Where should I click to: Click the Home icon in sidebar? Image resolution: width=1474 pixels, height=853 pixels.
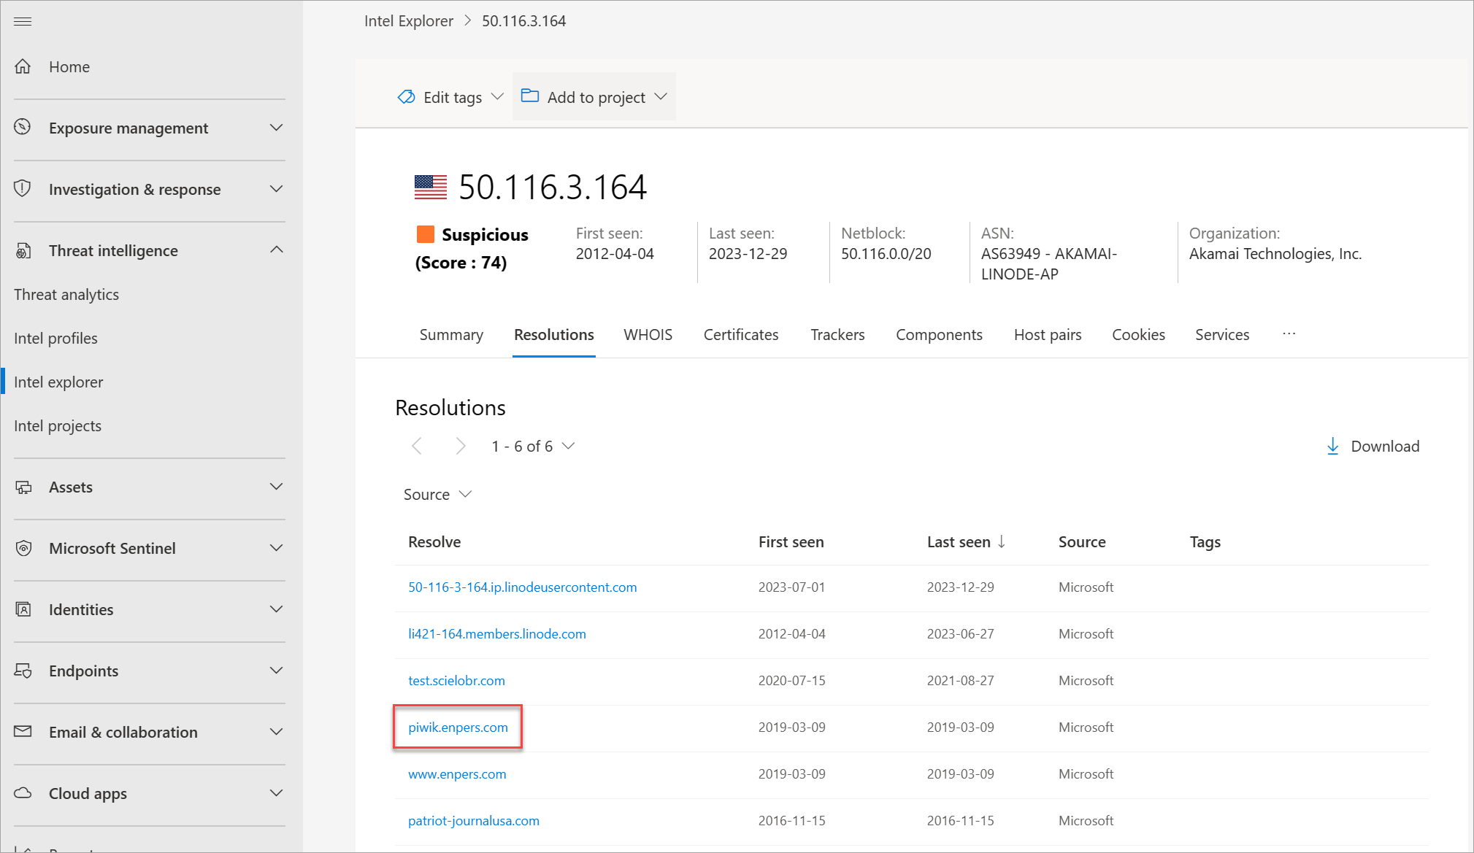tap(23, 66)
